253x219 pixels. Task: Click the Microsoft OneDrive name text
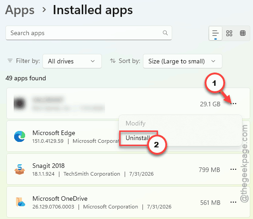click(60, 198)
